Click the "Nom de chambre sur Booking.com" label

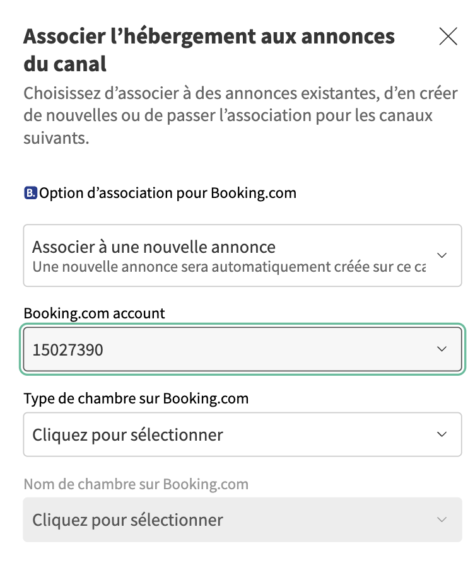[136, 484]
